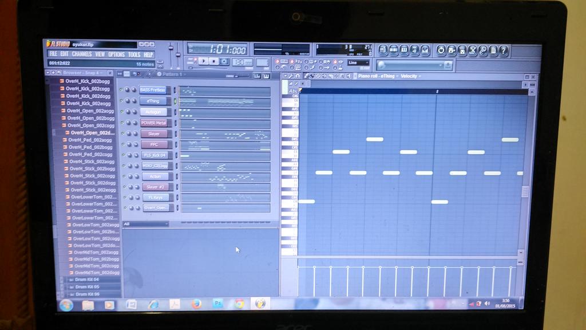
Task: Expand the Drum Kit 04 folder
Action: (87, 280)
